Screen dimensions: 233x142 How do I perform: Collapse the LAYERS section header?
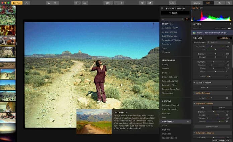pos(198,24)
